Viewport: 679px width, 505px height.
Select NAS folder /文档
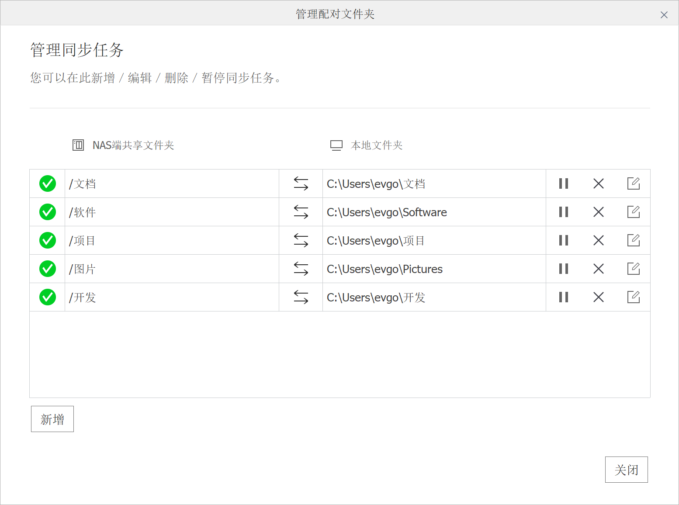tap(172, 183)
